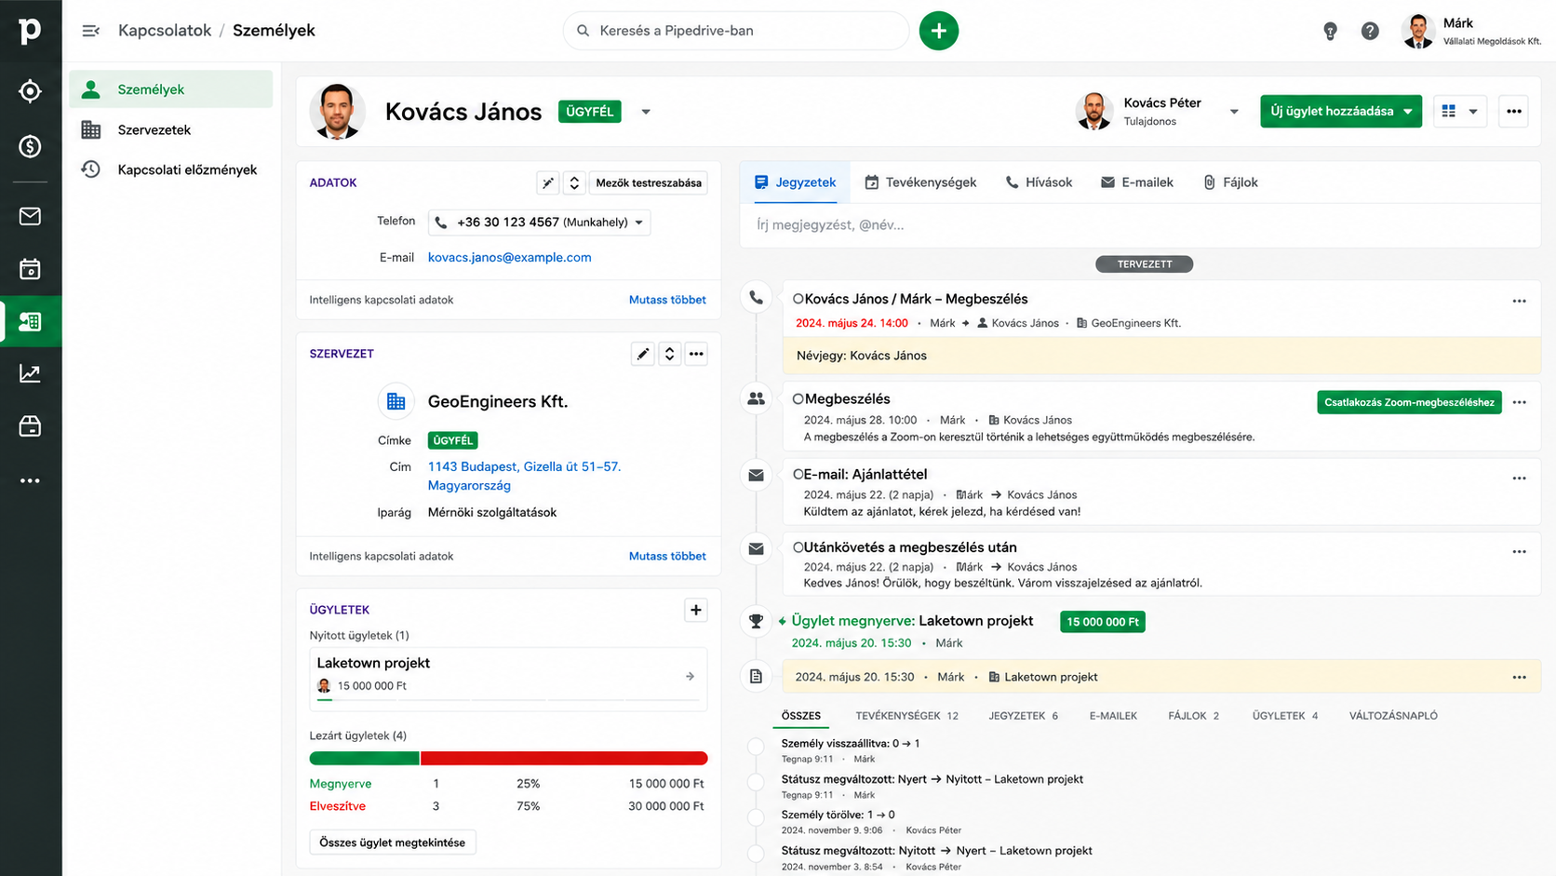Open the Budapest, Gizella út address link
This screenshot has width=1556, height=876.
tap(524, 476)
